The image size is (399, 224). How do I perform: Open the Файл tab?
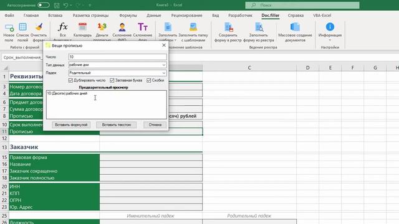click(x=9, y=16)
